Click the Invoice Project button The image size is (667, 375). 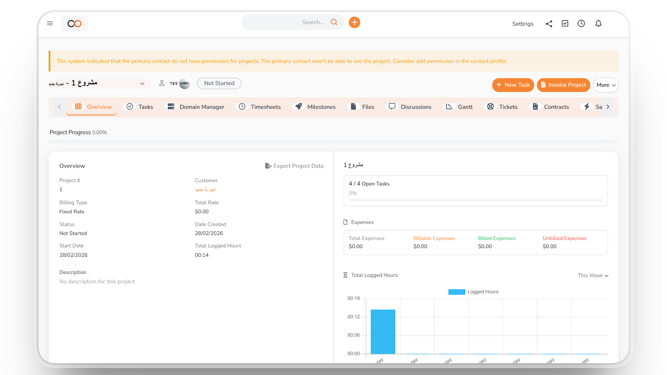tap(563, 85)
